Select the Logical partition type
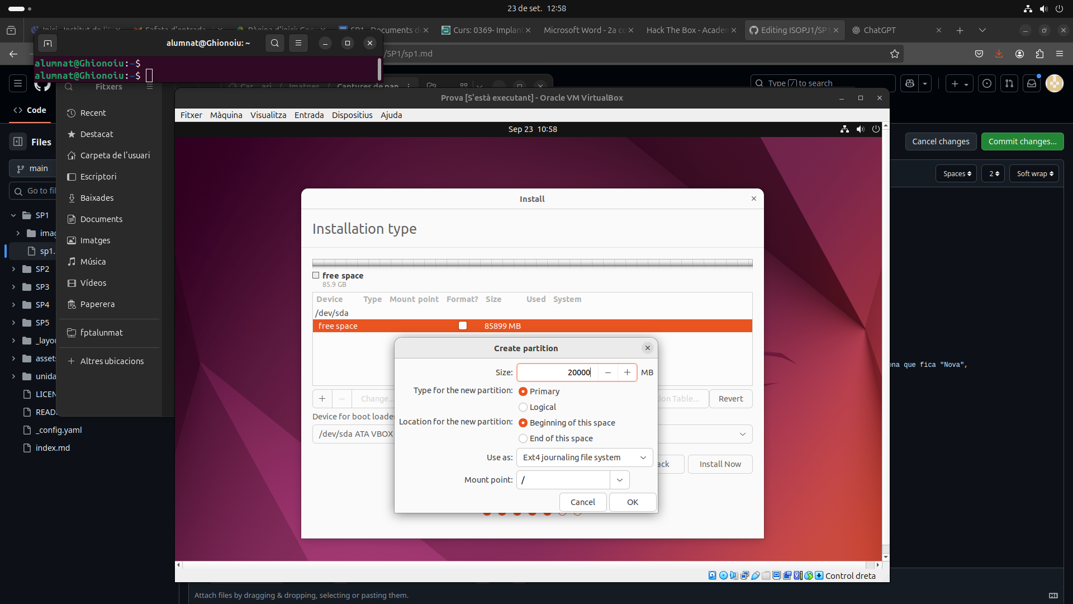 pyautogui.click(x=523, y=407)
